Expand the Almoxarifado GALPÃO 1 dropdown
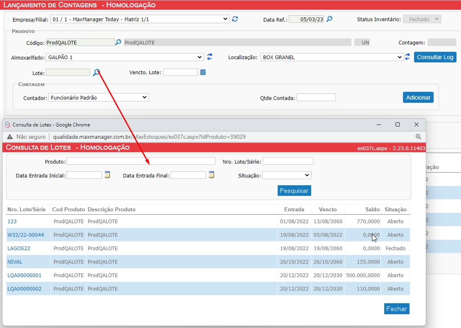The image size is (461, 328). (125, 57)
